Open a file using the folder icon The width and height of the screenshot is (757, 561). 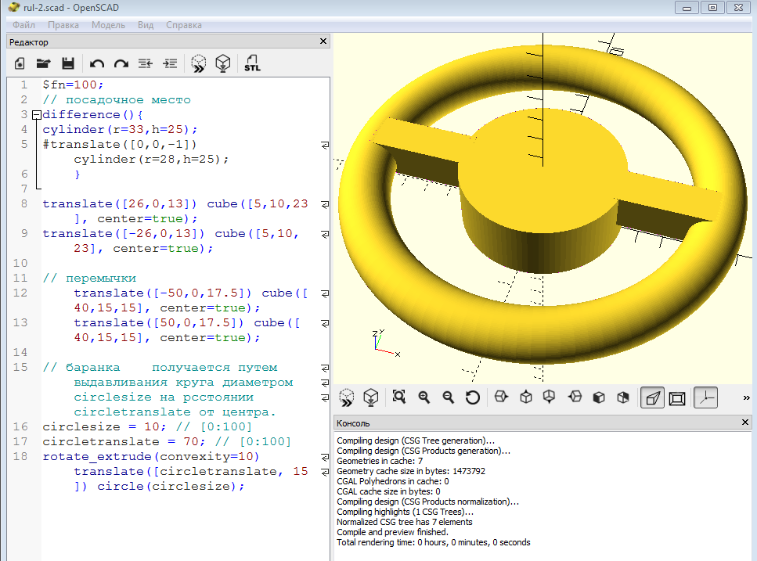(x=43, y=63)
